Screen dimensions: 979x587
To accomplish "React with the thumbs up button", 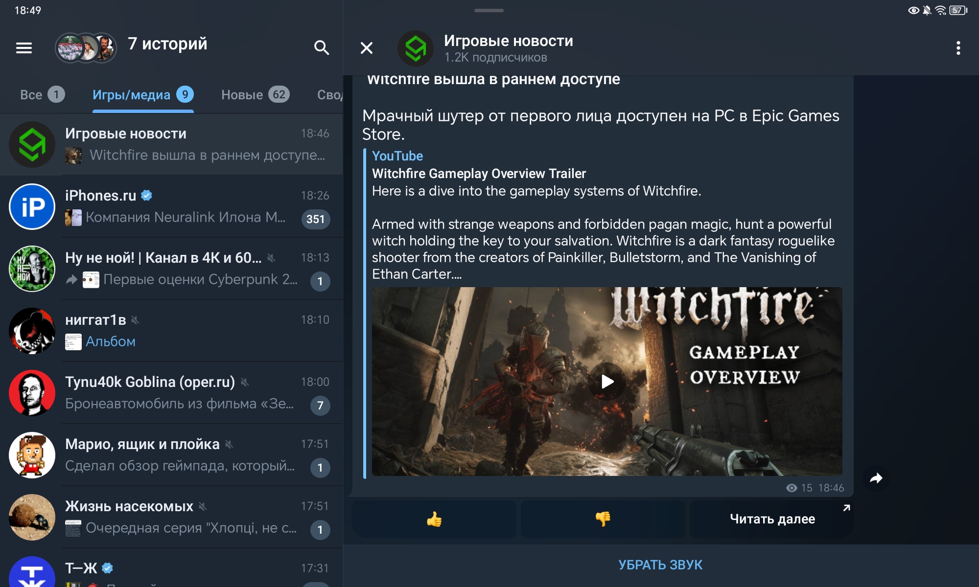I will pyautogui.click(x=434, y=519).
